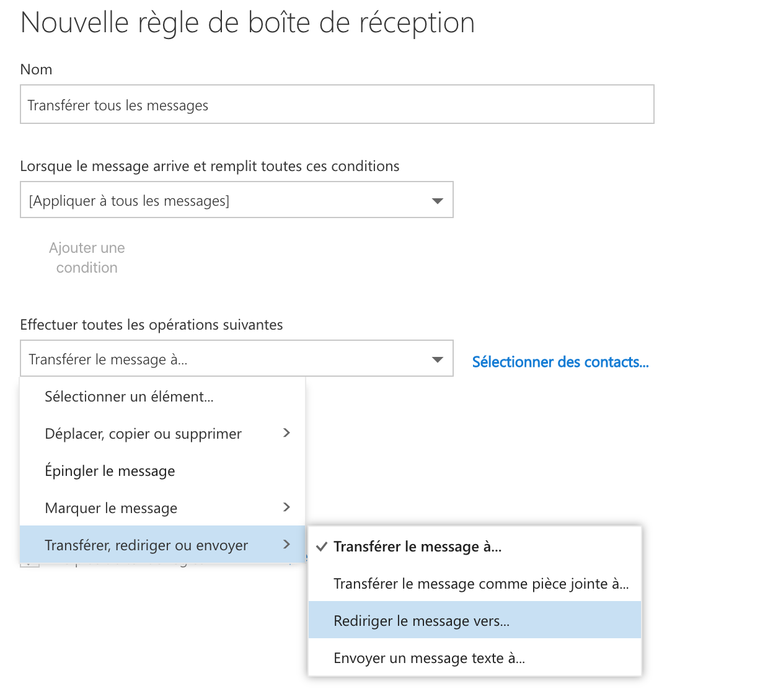Click the chevron next to 'Déplacer, copier ou supprimer'
This screenshot has width=760, height=694.
click(x=286, y=433)
